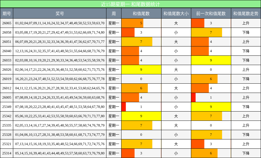Viewport: 261px width, 158px height.
Task: Click the 奖号 column header
Action: click(60, 13)
